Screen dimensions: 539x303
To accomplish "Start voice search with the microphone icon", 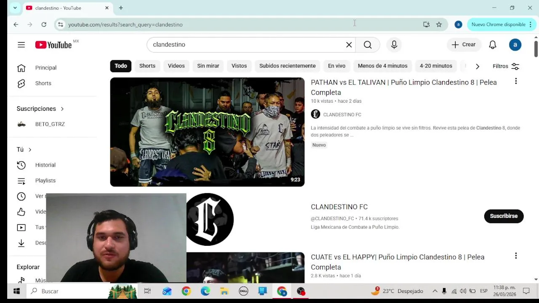I will [394, 45].
